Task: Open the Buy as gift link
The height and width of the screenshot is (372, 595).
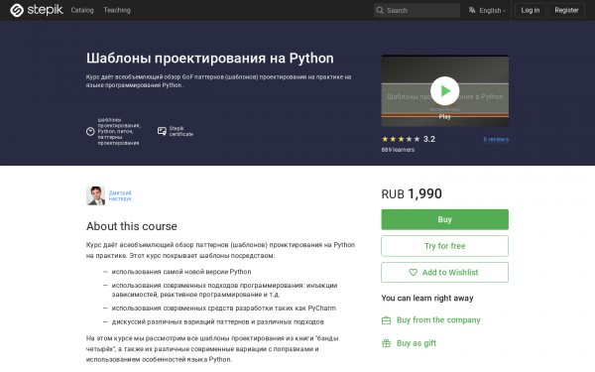Action: coord(416,343)
